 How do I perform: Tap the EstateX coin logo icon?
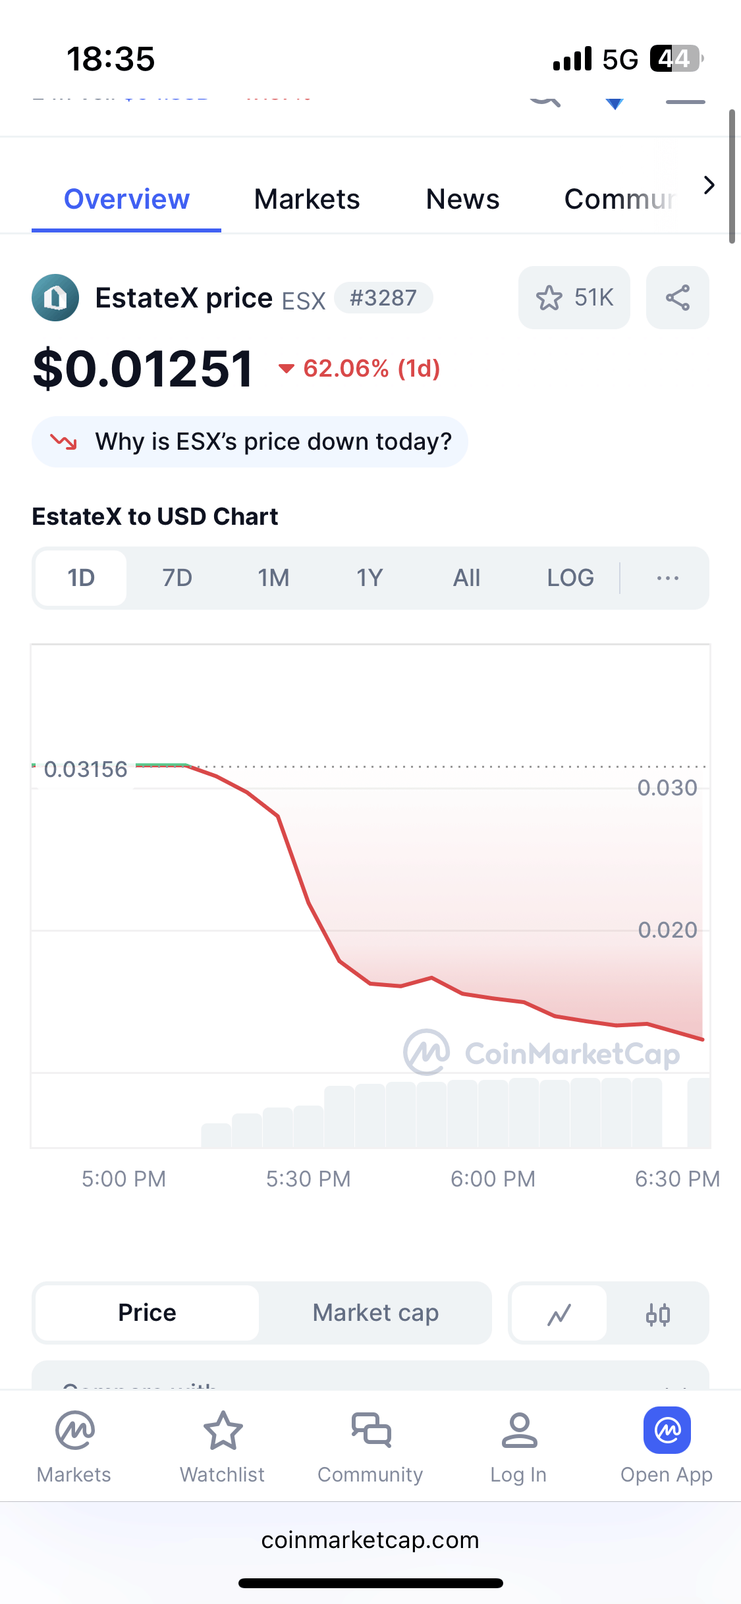point(55,298)
